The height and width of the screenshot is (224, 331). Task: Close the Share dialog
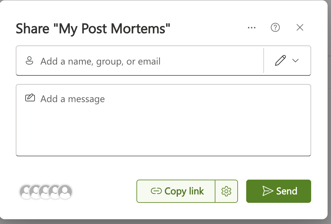point(300,28)
